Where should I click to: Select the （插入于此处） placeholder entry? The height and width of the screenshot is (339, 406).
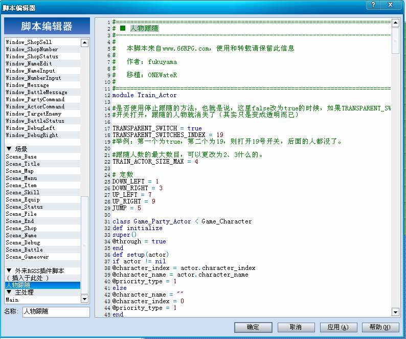43,278
